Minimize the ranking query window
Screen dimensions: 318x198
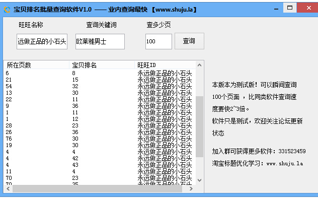pos(276,9)
